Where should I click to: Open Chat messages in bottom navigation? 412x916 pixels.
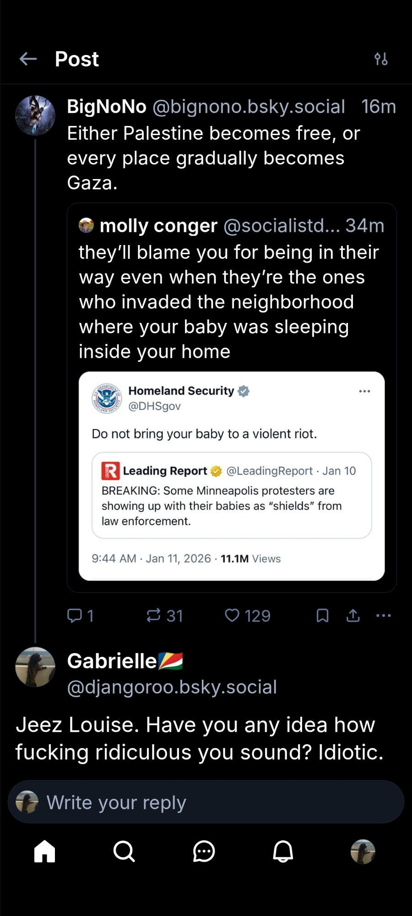point(204,852)
